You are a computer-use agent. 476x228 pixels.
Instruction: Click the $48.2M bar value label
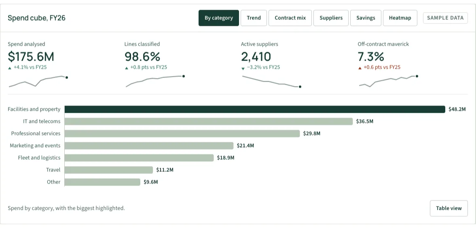click(457, 109)
